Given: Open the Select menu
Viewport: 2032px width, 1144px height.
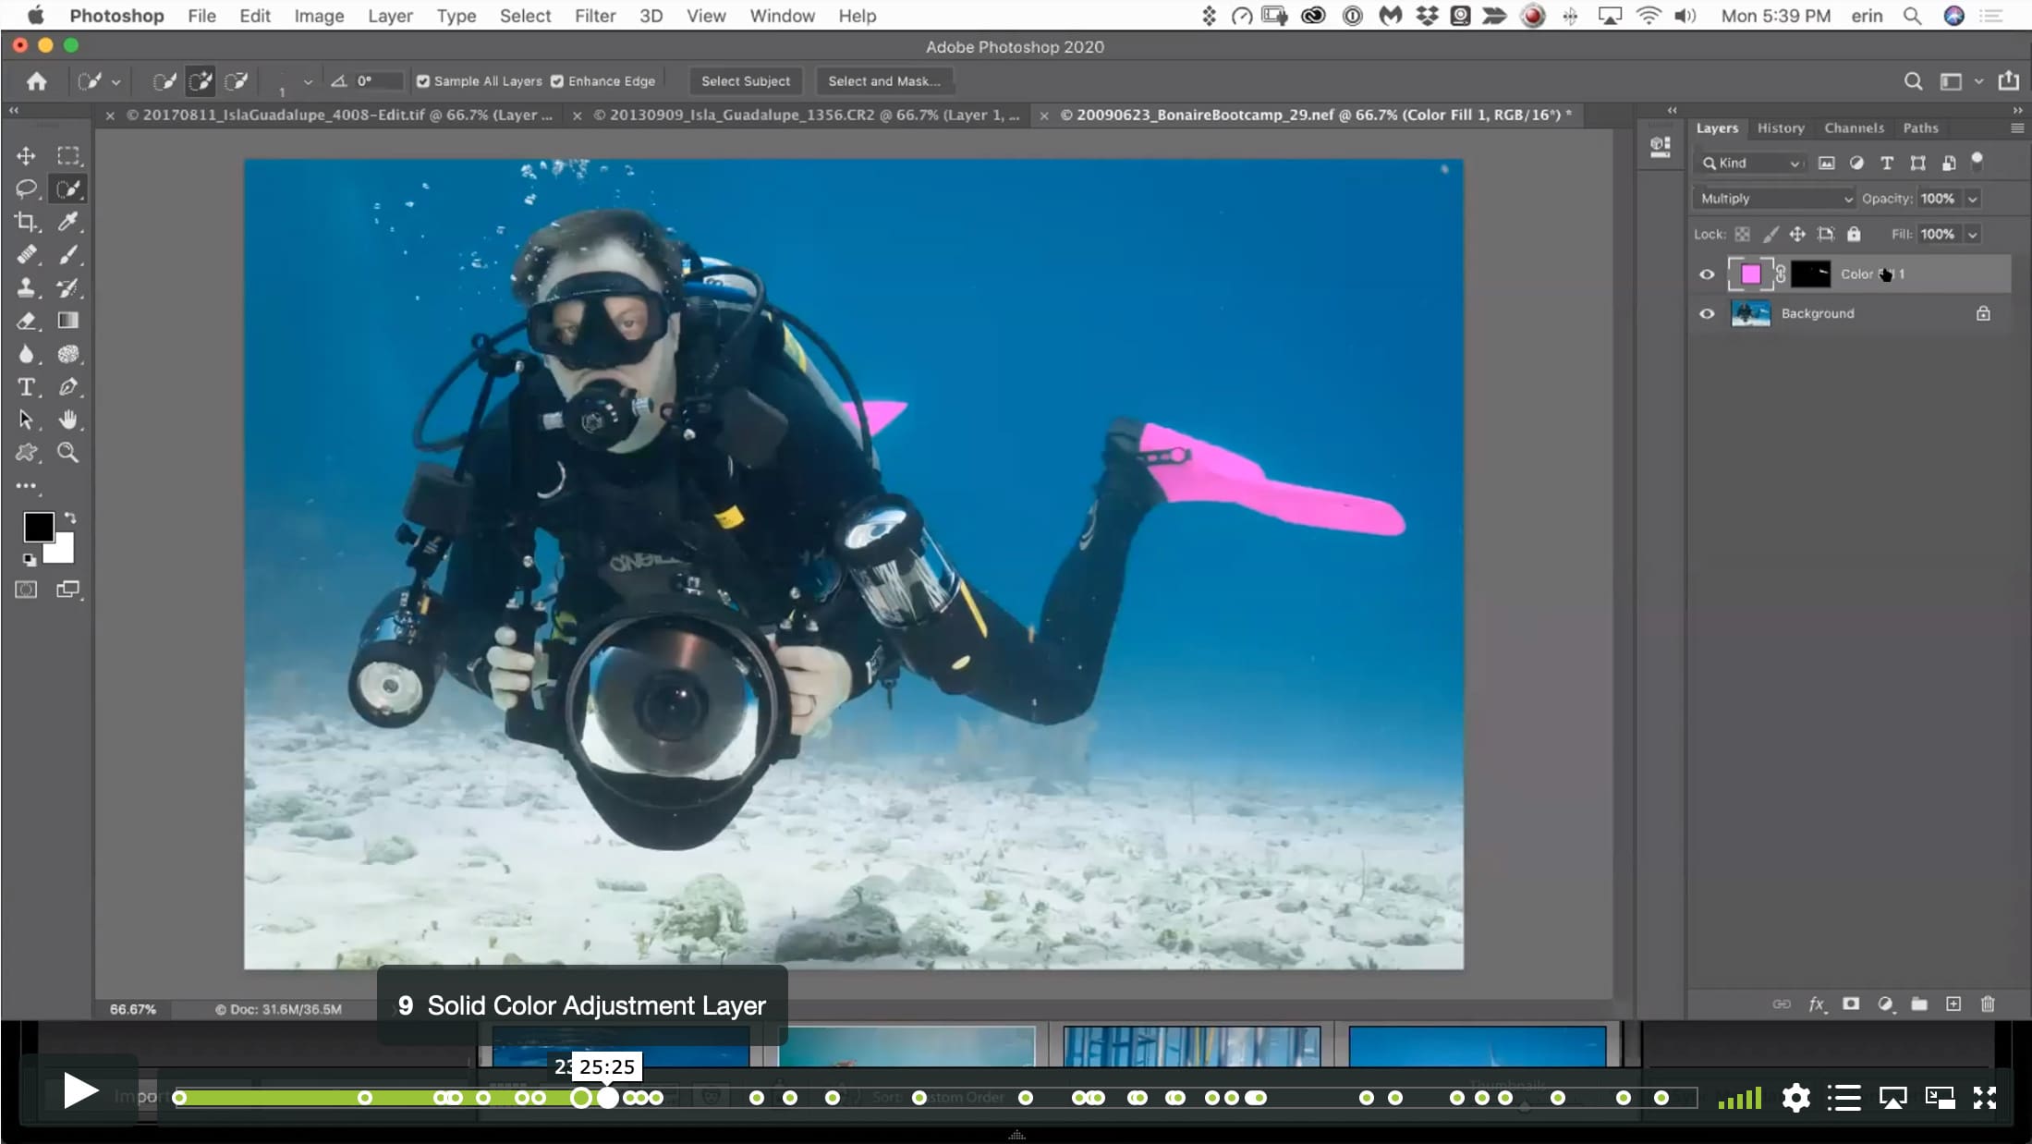Looking at the screenshot, I should click(525, 16).
